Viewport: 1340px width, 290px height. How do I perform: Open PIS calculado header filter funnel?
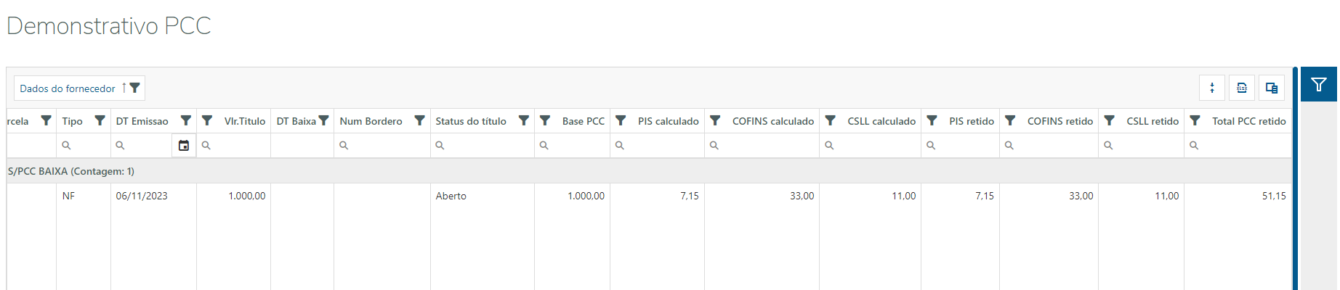click(x=621, y=120)
